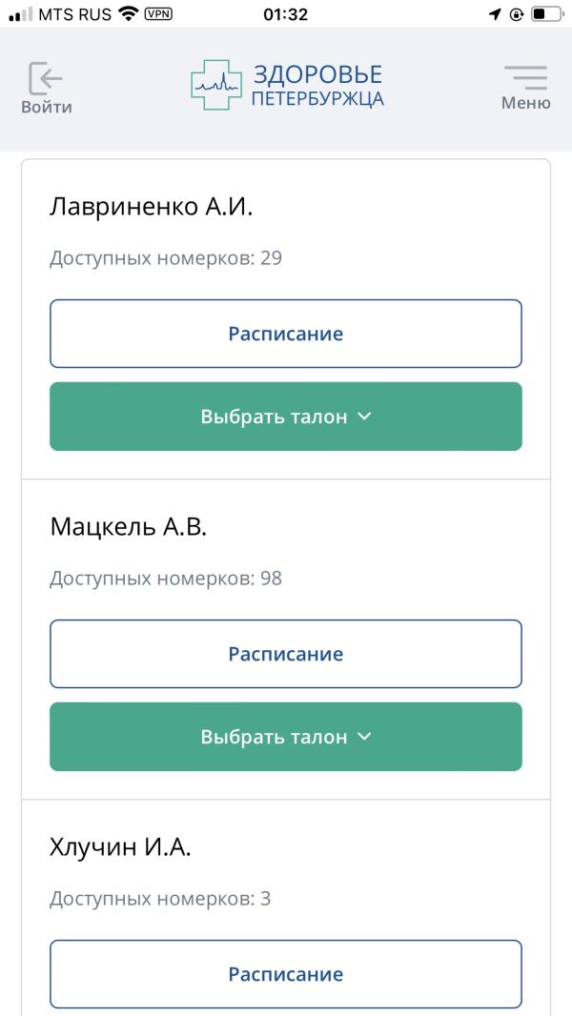This screenshot has height=1016, width=572.
Task: Tap the Войти login arrow icon
Action: pos(46,78)
